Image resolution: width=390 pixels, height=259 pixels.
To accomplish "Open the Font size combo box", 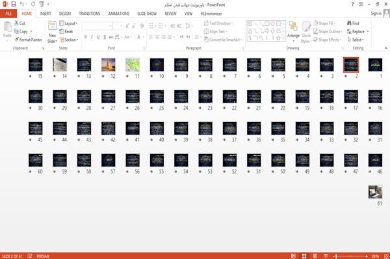I will [x=118, y=26].
